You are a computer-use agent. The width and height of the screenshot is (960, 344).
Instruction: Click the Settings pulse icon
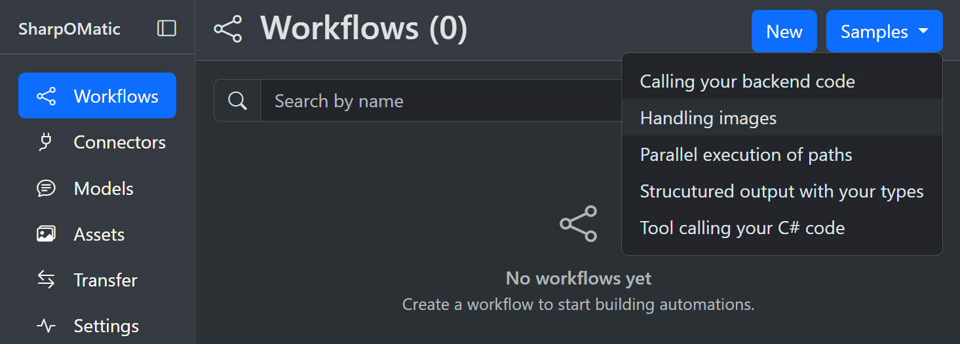(x=46, y=326)
